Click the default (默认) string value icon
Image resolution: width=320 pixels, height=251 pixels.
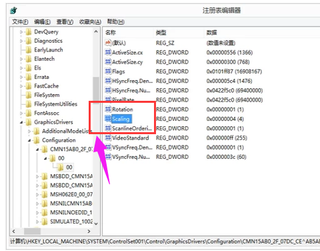(108, 43)
